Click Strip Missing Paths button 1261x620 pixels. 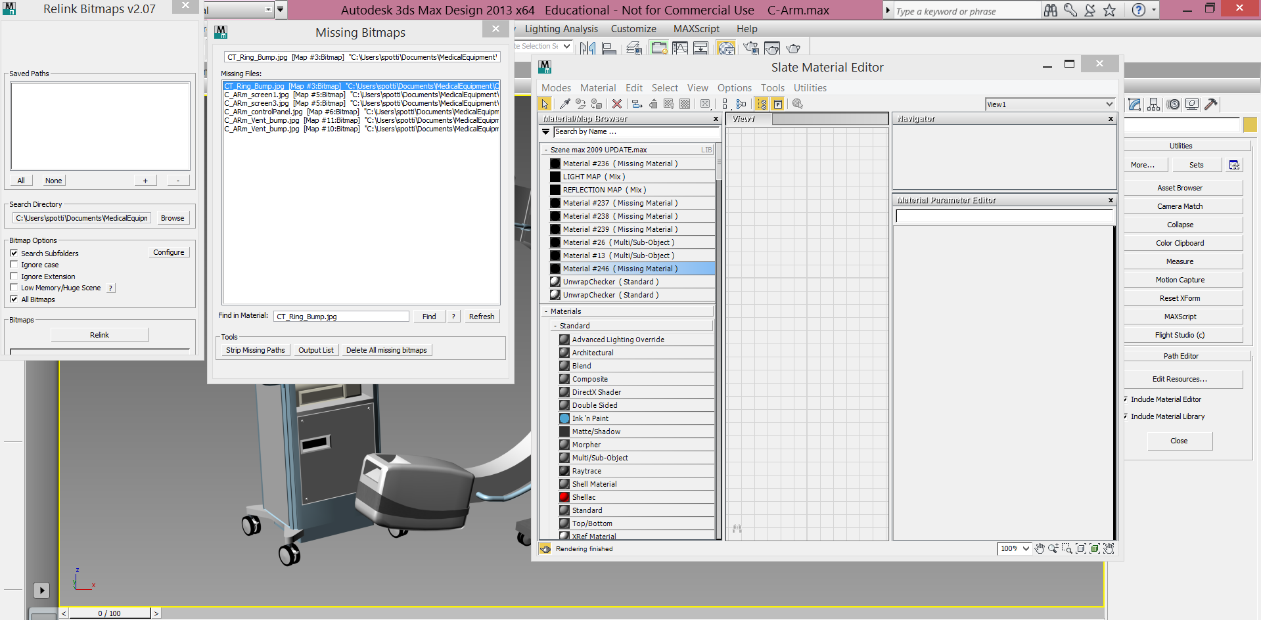256,350
